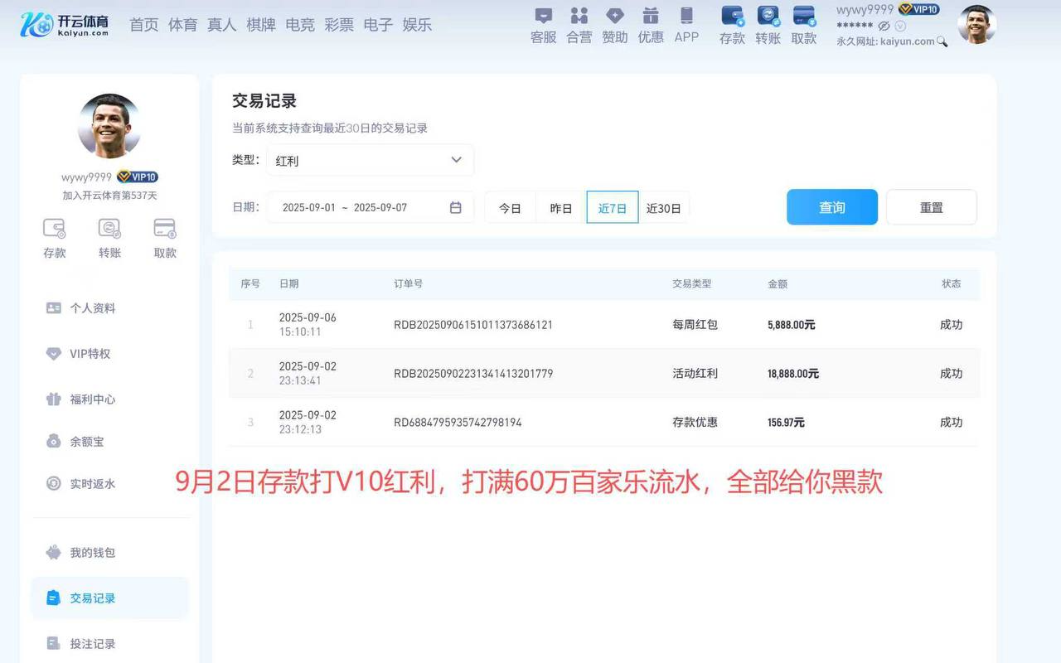Click the 转账 transfer icon in the top bar
Screen dimensions: 1061x663
click(768, 23)
